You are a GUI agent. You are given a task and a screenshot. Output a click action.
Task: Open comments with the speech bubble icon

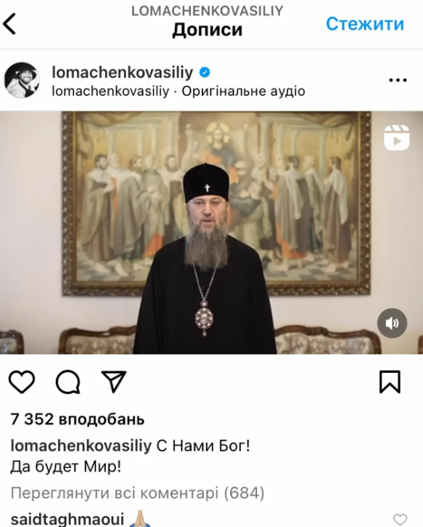68,382
